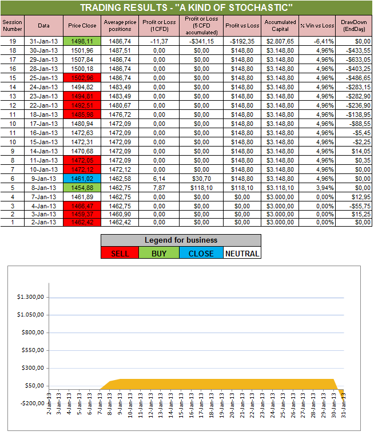Click the -$341,15 loss cell

[x=201, y=41]
